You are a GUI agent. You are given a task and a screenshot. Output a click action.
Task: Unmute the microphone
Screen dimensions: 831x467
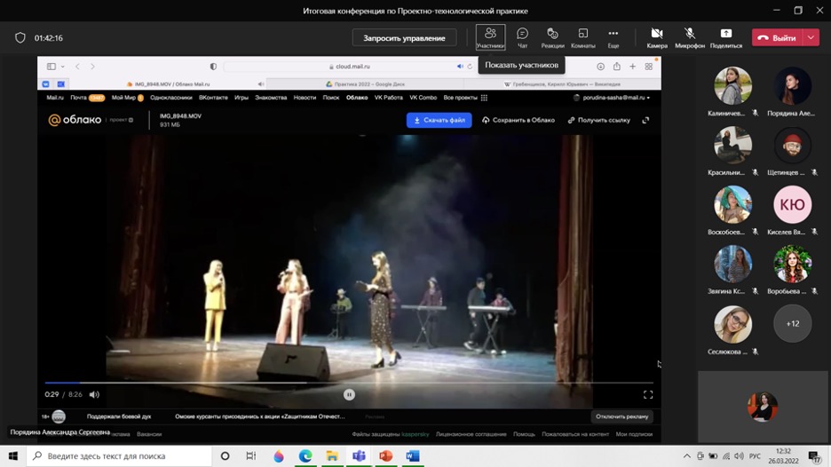click(x=689, y=37)
